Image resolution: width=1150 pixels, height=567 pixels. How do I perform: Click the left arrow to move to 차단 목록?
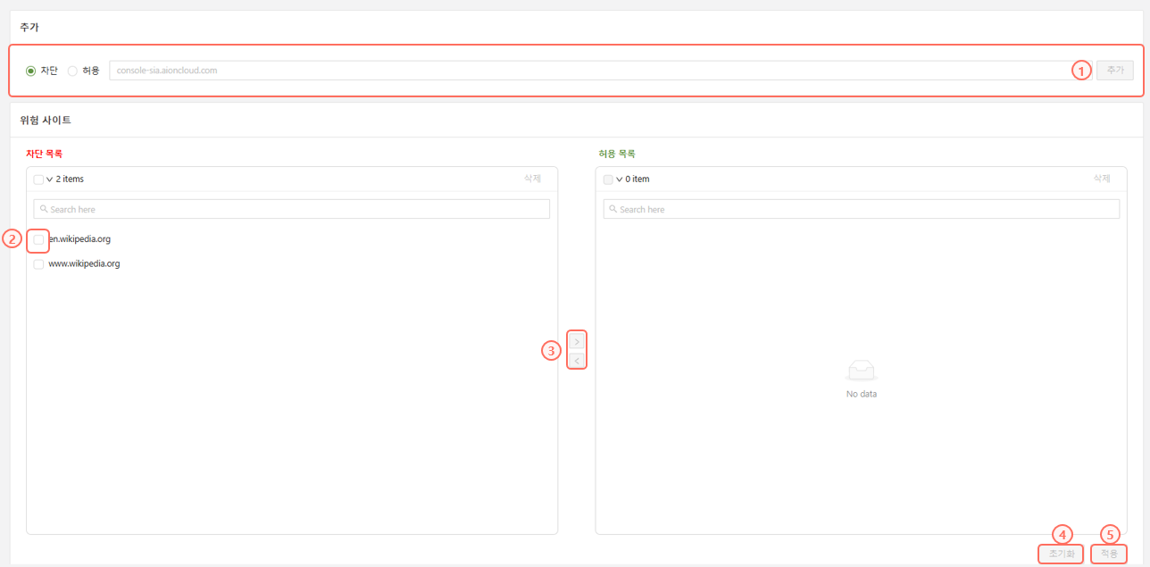pos(577,361)
